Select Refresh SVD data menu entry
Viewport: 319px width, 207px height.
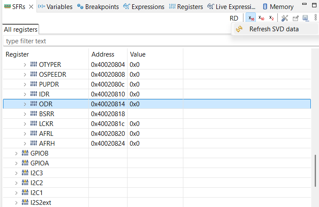[275, 29]
